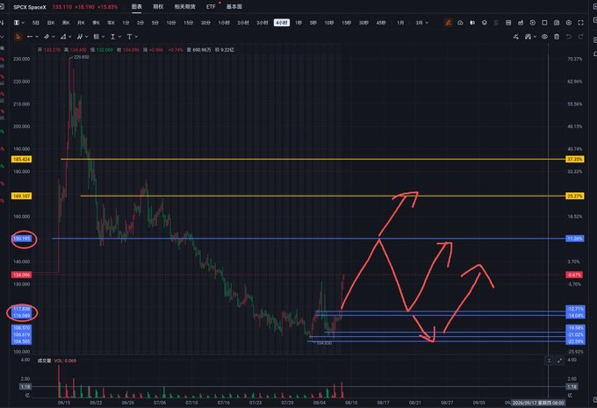Expand the text tool dropdown arrow
The width and height of the screenshot is (597, 408).
coord(136,37)
